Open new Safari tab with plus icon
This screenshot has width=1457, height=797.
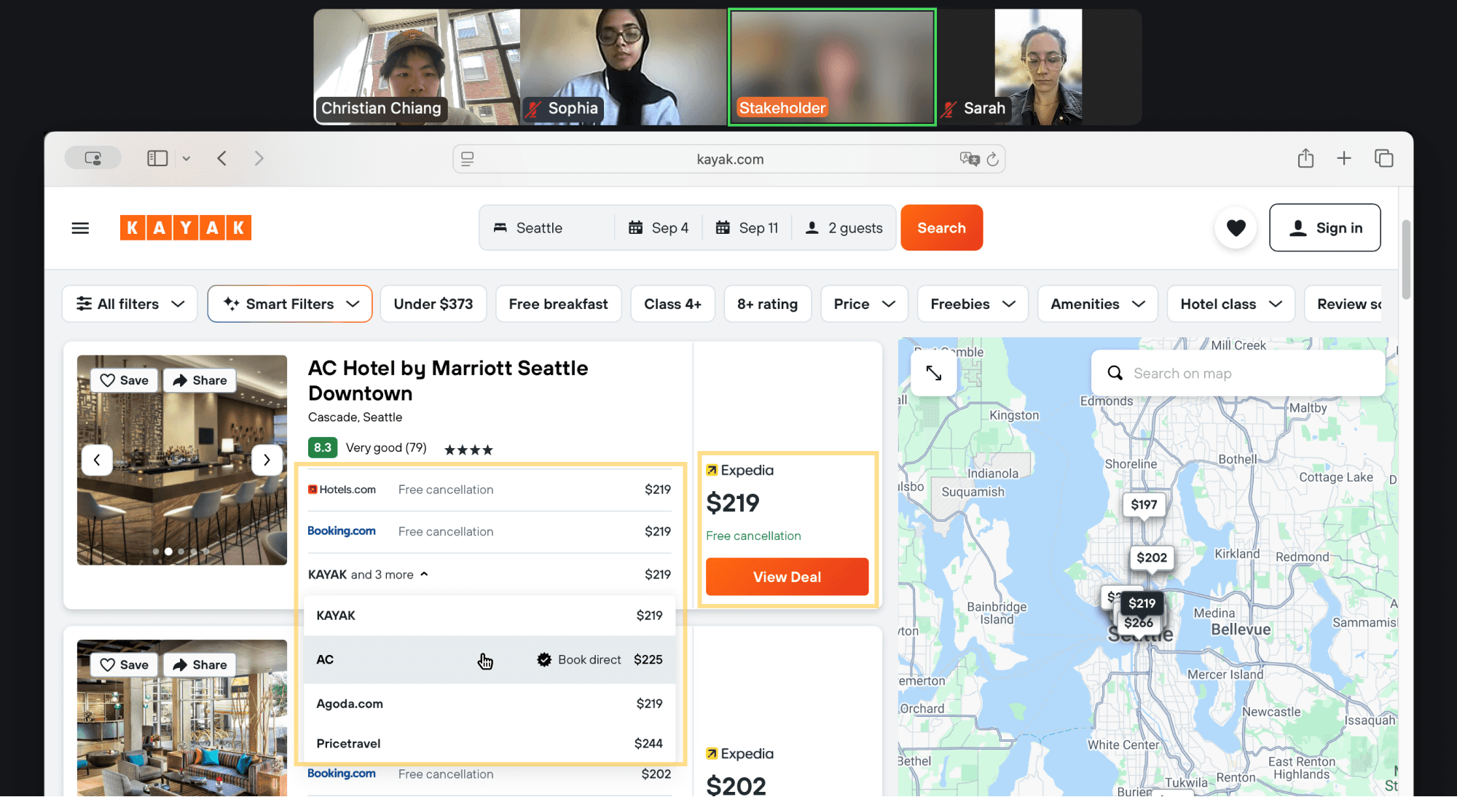pos(1344,158)
